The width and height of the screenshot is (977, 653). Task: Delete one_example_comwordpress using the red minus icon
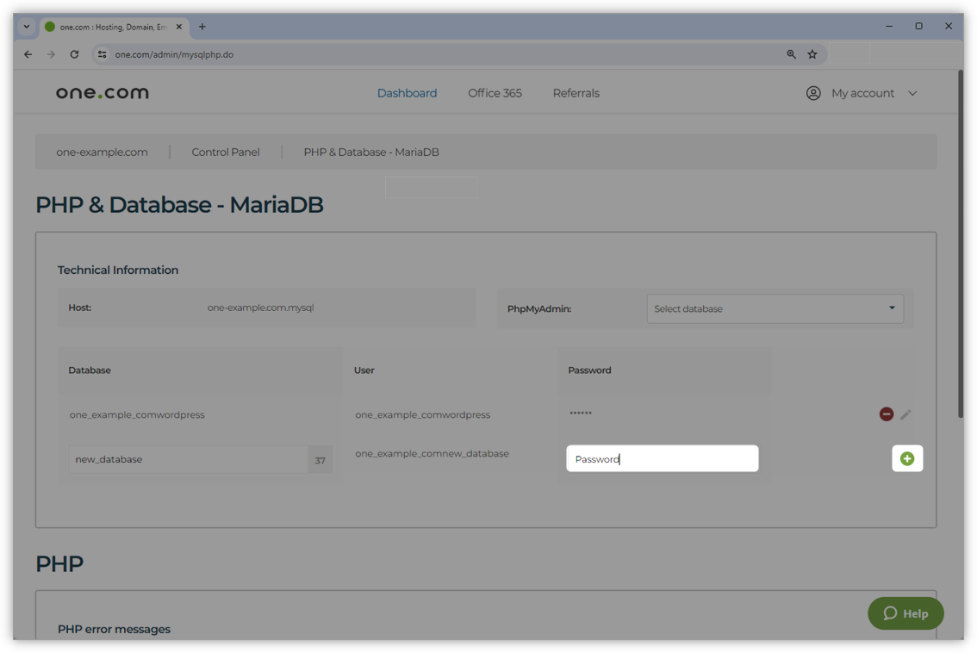(x=886, y=414)
